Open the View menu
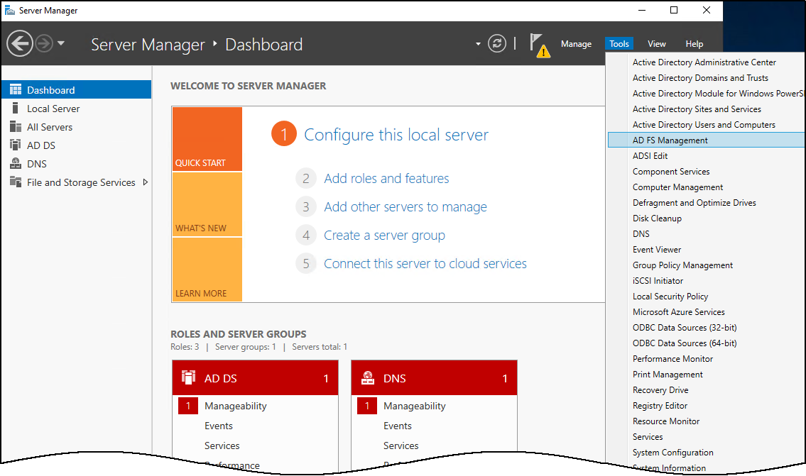 (x=656, y=43)
